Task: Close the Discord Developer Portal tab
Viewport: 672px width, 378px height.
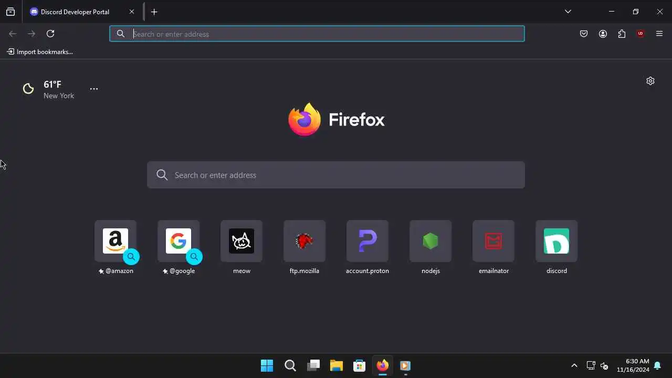Action: [132, 12]
